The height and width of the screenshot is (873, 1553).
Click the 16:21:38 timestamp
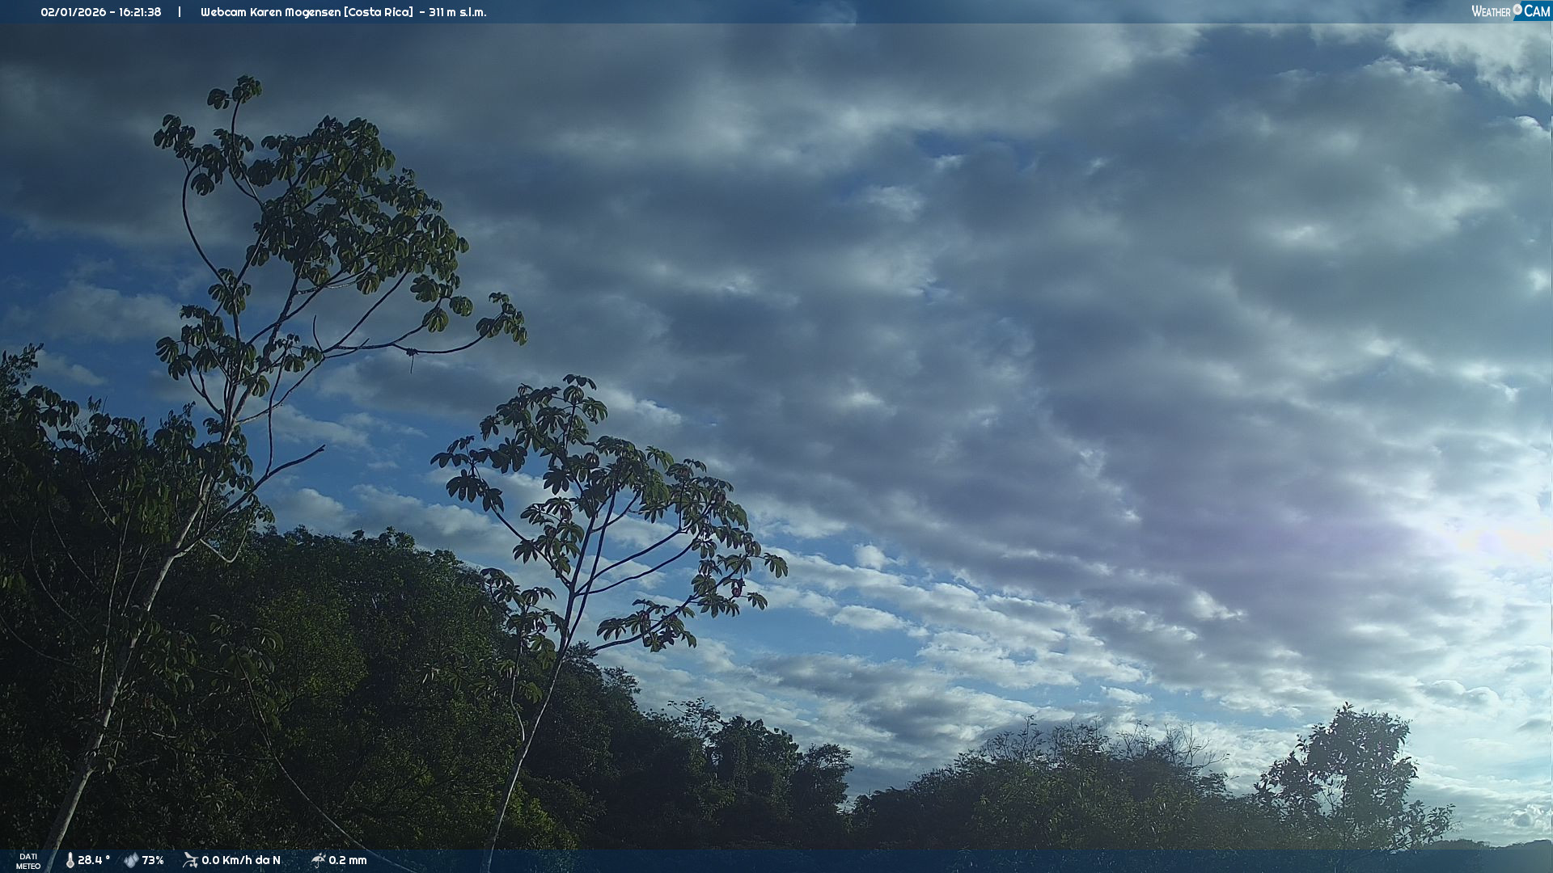pos(140,12)
